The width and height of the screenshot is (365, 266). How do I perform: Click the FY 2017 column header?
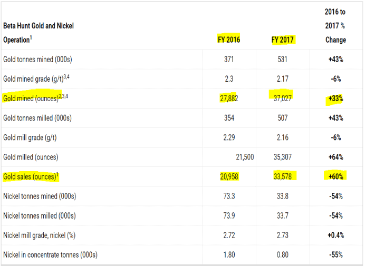[x=283, y=40]
